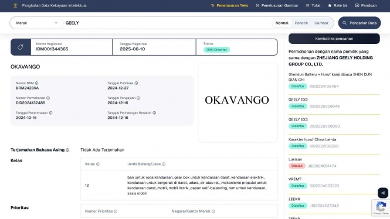
Task: Click the (TM) Didaftar status badge
Action: pyautogui.click(x=216, y=50)
